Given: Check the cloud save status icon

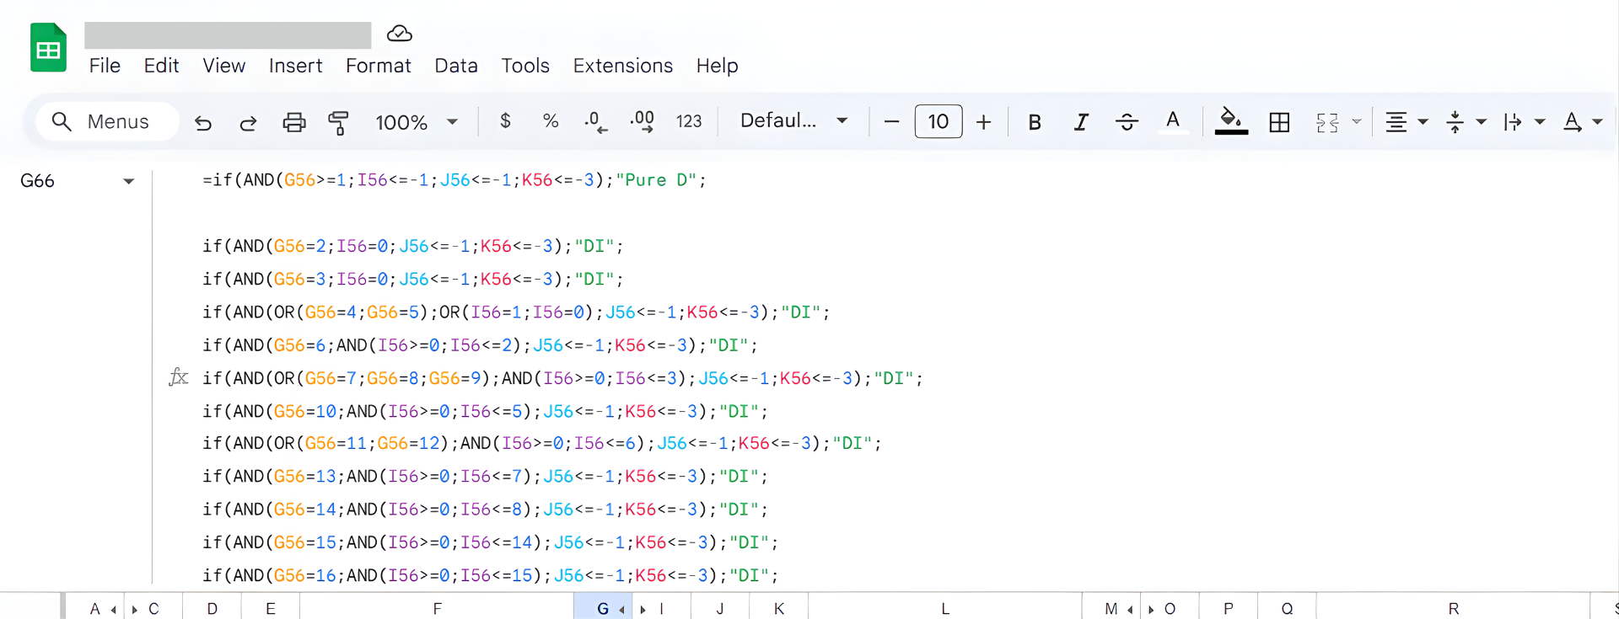Looking at the screenshot, I should [399, 34].
